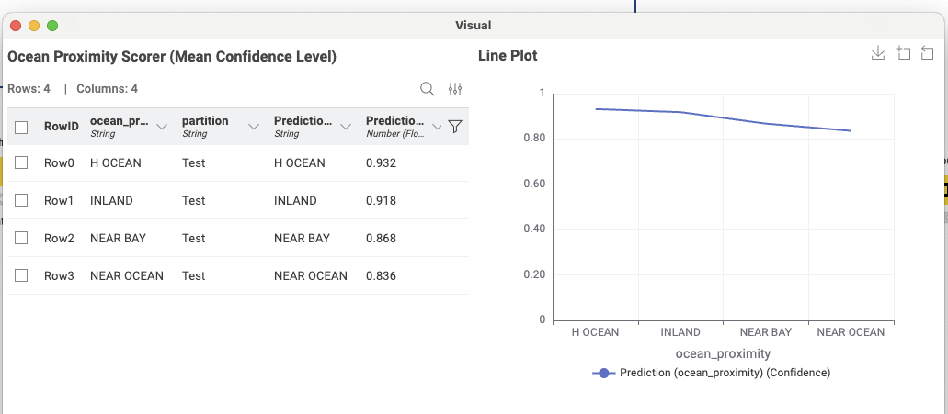Screen dimensions: 948x414
Task: Open the table settings sliders icon
Action: coord(455,89)
